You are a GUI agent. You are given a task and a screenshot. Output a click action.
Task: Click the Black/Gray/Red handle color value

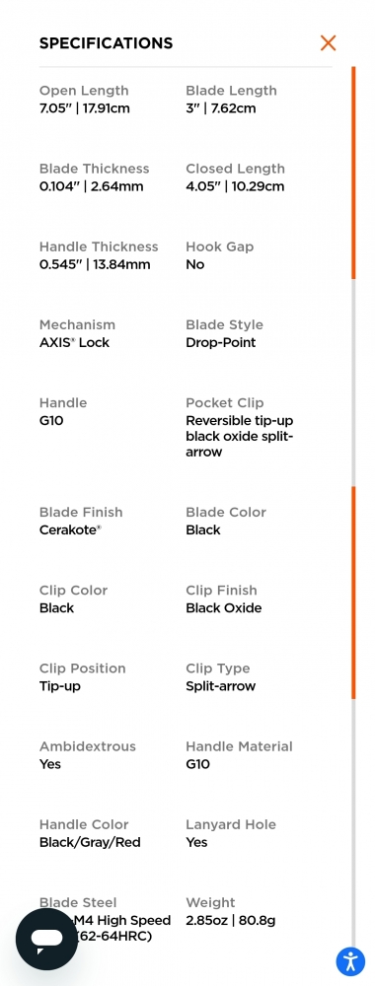click(90, 843)
